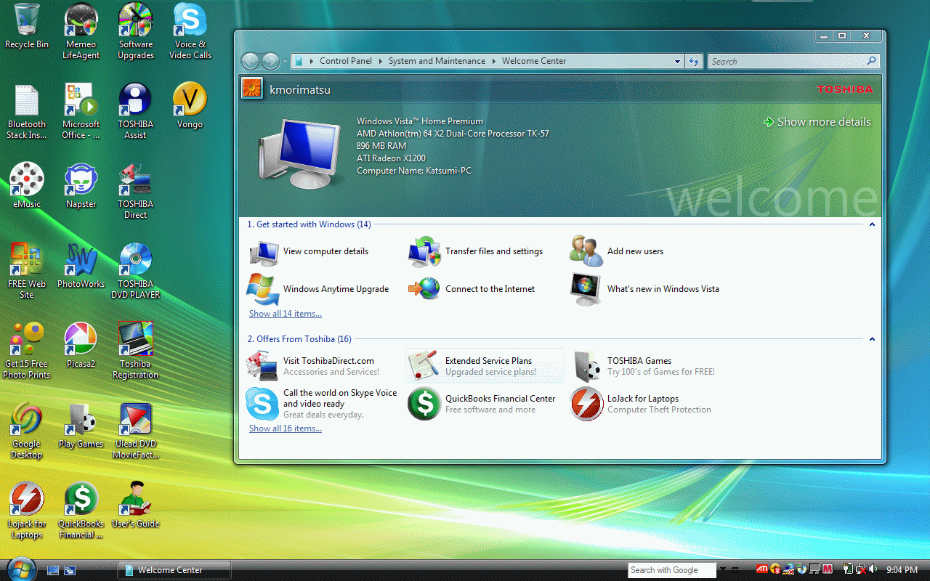Open the Voice & Video Calls Skype shortcut
The height and width of the screenshot is (581, 930).
point(190,31)
